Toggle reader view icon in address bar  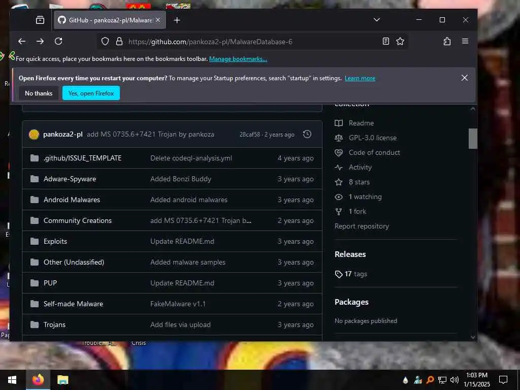tap(386, 42)
